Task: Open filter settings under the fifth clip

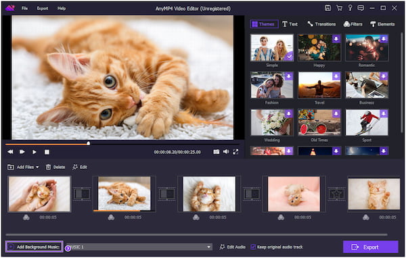Action: tap(366, 217)
